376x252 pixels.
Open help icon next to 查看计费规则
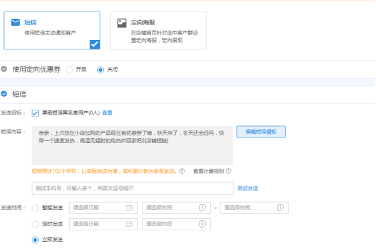(x=229, y=171)
